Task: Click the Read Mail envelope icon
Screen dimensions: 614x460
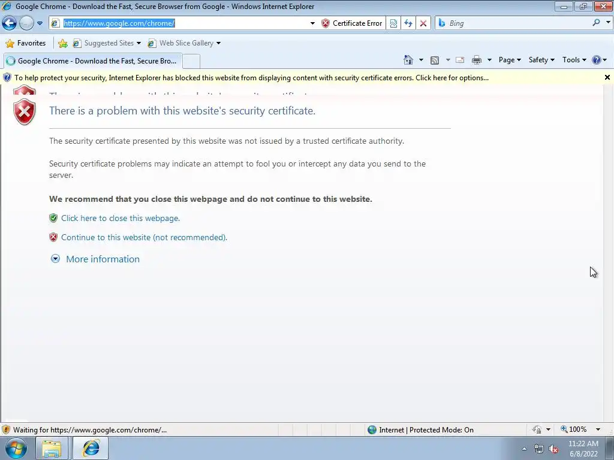Action: click(460, 60)
